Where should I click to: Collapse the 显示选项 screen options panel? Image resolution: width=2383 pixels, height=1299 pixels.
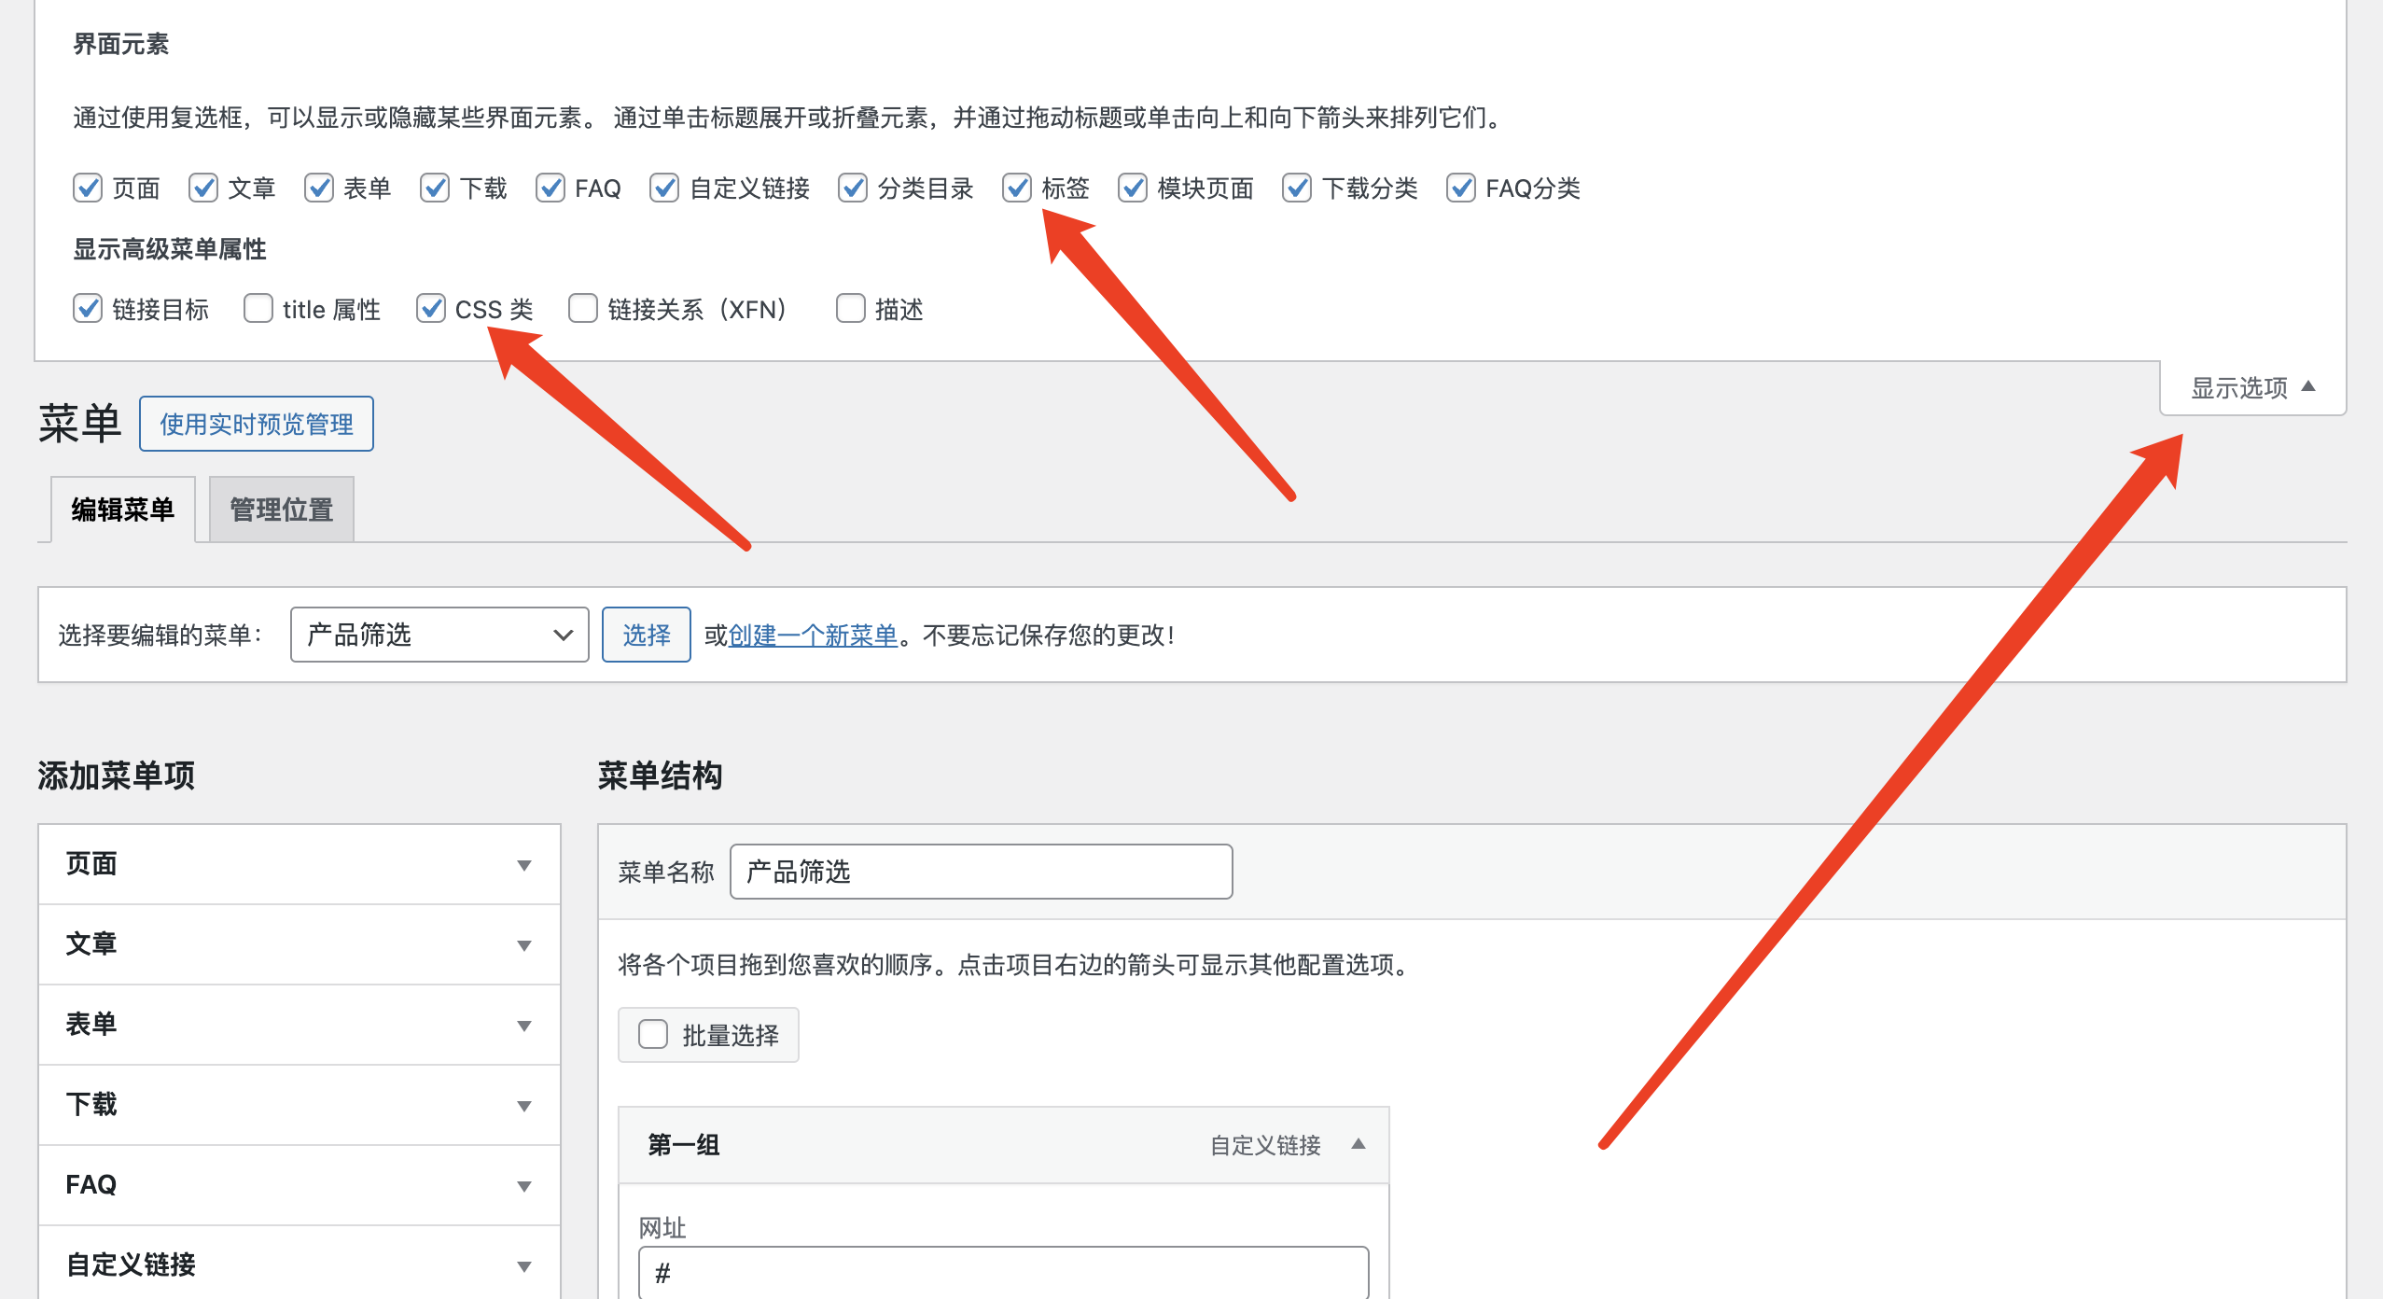tap(2252, 387)
